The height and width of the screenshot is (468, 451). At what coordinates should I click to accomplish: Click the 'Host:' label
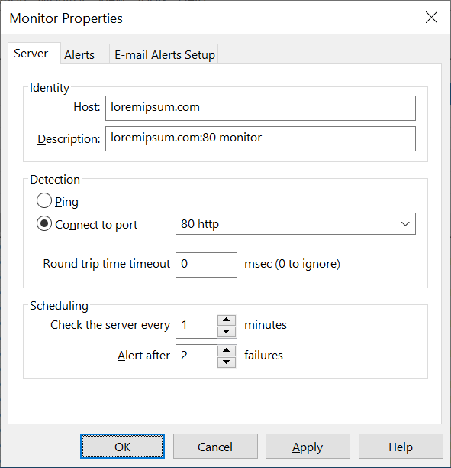tap(87, 107)
